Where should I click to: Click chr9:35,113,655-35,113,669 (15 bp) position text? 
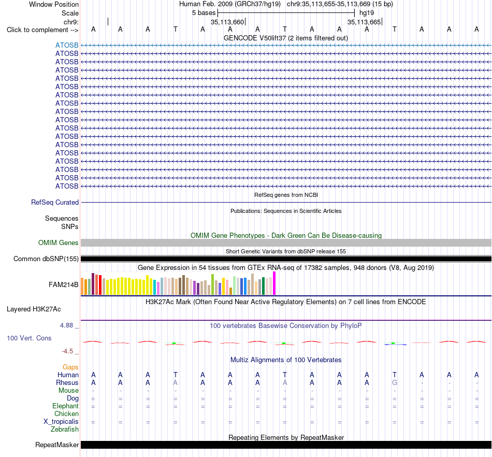(x=340, y=4)
